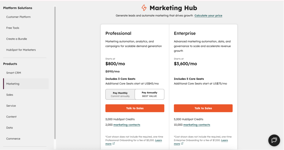Click Talk to Sales under Professional

pyautogui.click(x=135, y=108)
